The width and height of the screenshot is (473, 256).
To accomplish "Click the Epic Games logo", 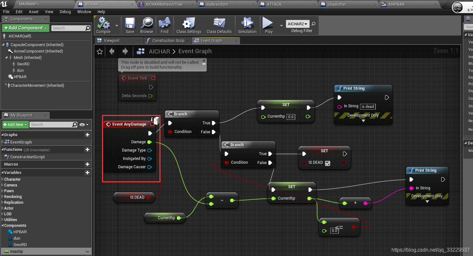I will [457, 8].
